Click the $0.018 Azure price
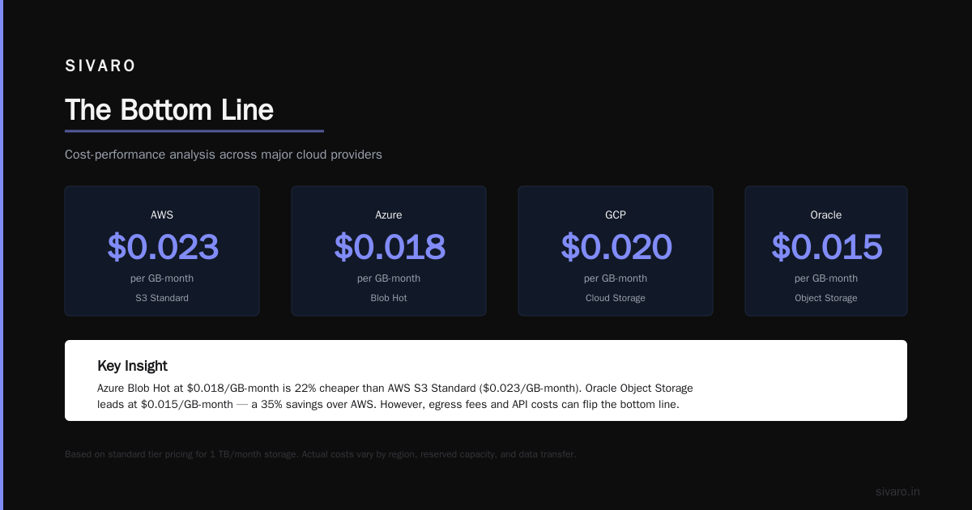Viewport: 972px width, 510px height. click(389, 247)
